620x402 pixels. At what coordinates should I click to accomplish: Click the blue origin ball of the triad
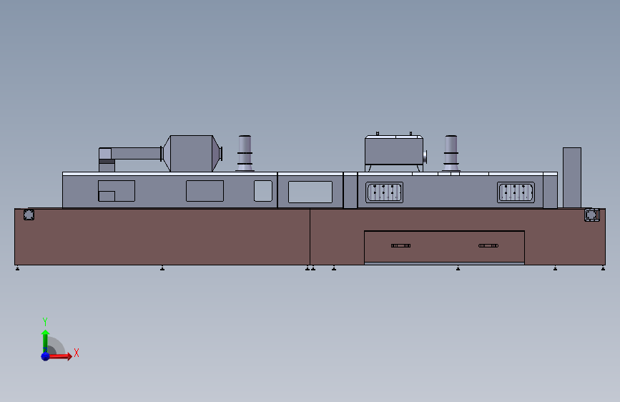46,356
